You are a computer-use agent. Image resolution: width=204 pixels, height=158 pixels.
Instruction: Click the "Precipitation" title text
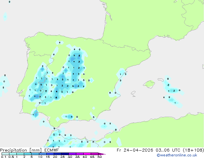tap(14, 150)
